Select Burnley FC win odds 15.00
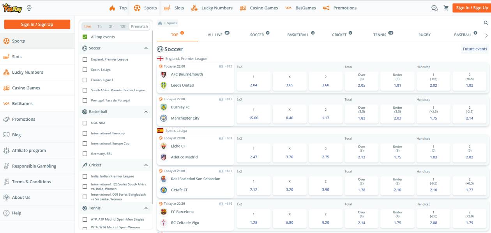The image size is (491, 233). point(254,113)
